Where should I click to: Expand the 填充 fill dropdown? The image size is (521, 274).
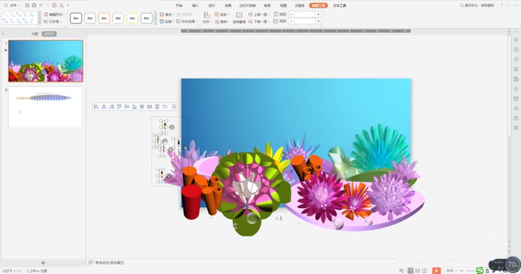point(167,14)
